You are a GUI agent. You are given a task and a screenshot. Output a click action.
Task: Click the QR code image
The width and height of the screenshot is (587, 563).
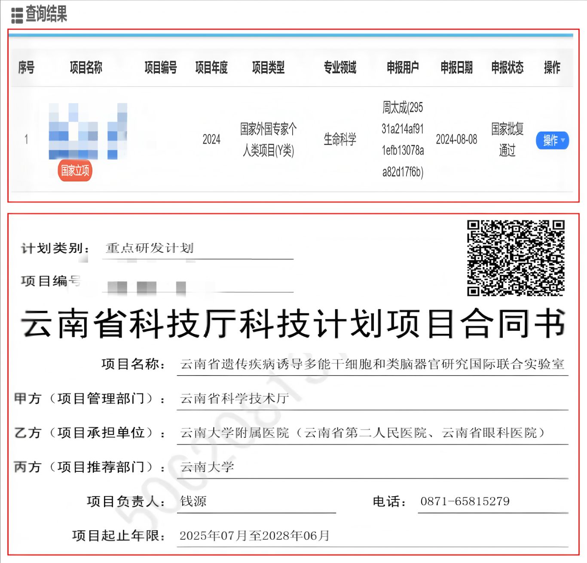click(x=516, y=258)
